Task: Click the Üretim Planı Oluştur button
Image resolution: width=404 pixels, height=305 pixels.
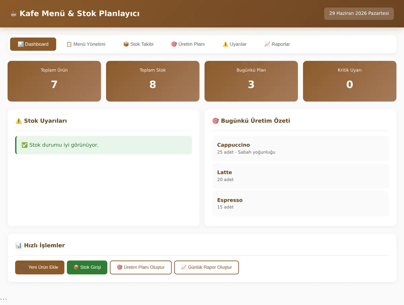Action: pos(141,267)
